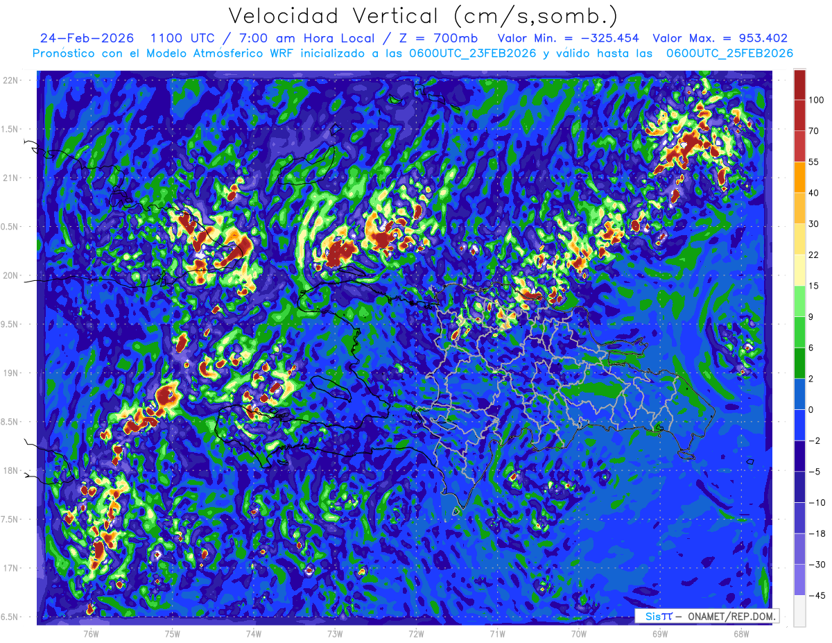The width and height of the screenshot is (832, 643).
Task: Click the '19N' latitude label
Action: click(10, 373)
